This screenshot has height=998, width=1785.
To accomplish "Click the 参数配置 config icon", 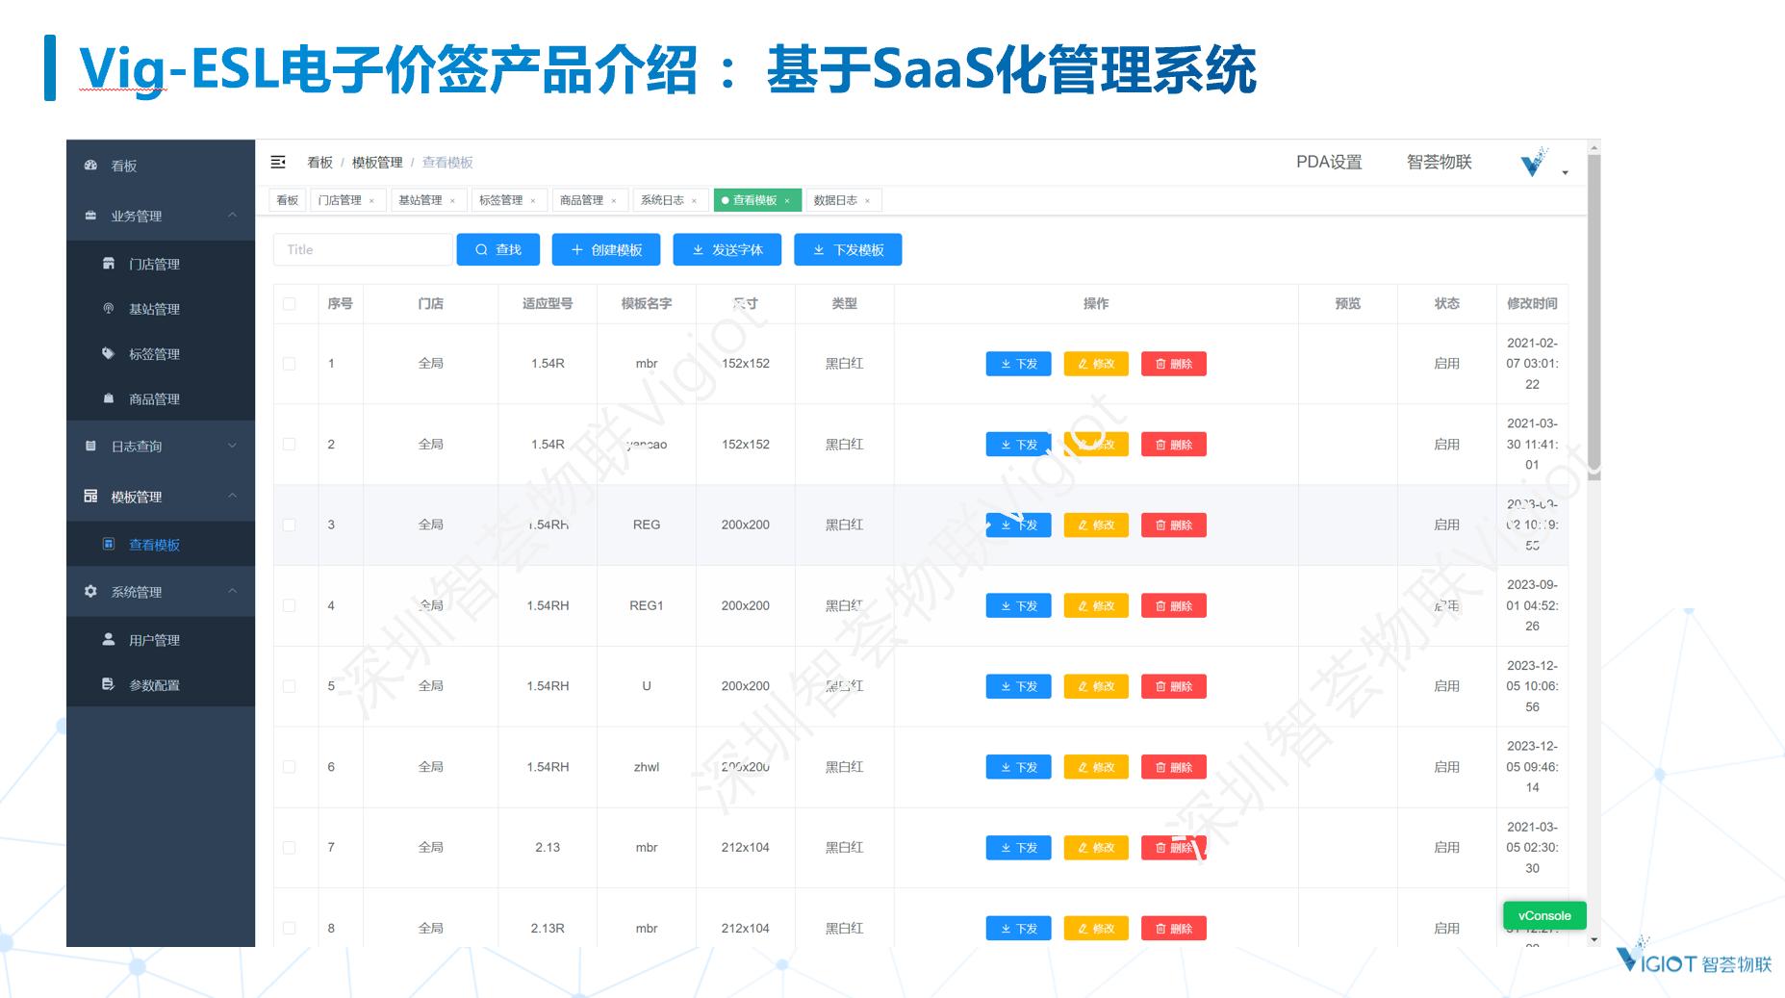I will [109, 685].
